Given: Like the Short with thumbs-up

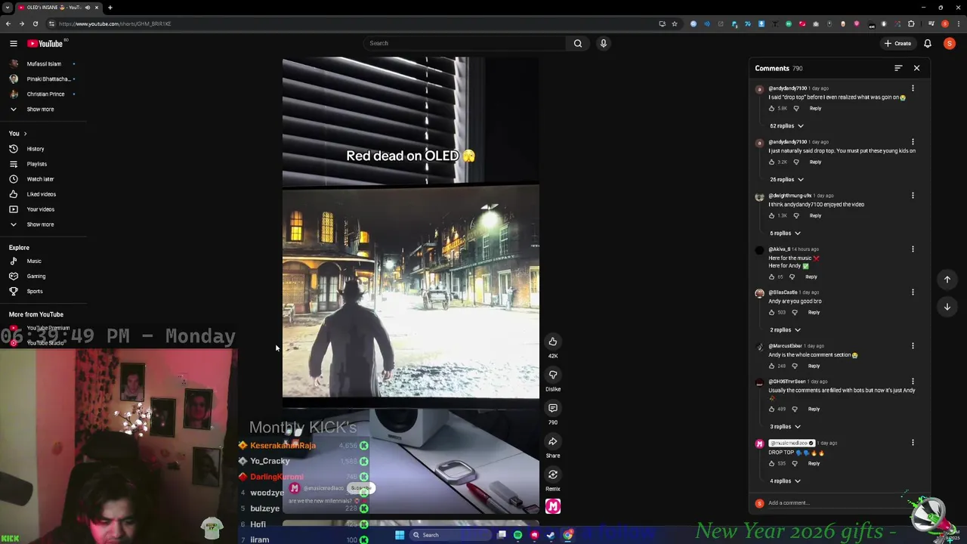Looking at the screenshot, I should (x=553, y=342).
